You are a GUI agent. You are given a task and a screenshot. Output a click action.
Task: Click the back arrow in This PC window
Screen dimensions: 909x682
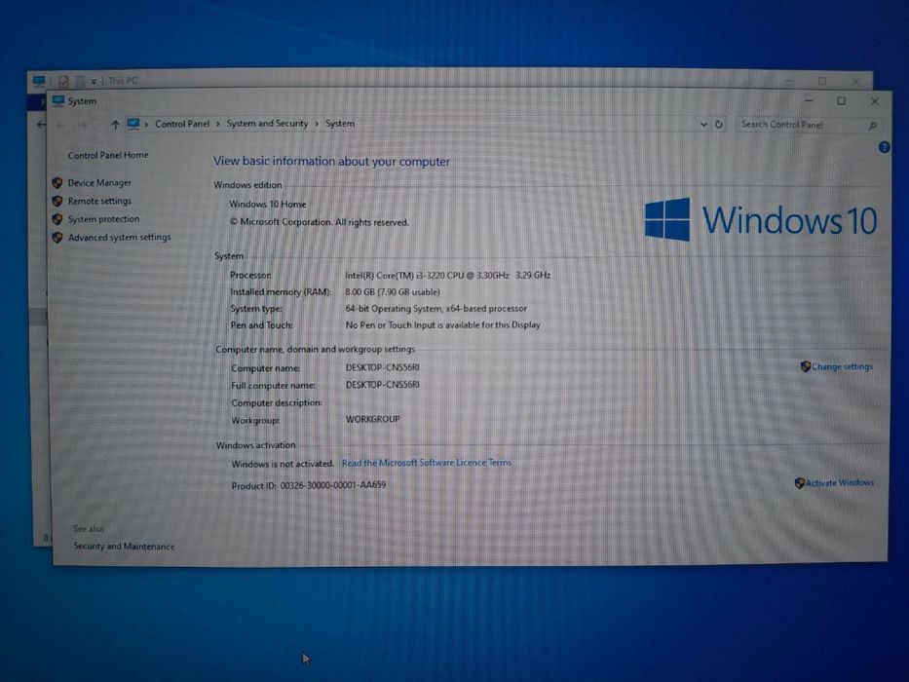point(41,124)
